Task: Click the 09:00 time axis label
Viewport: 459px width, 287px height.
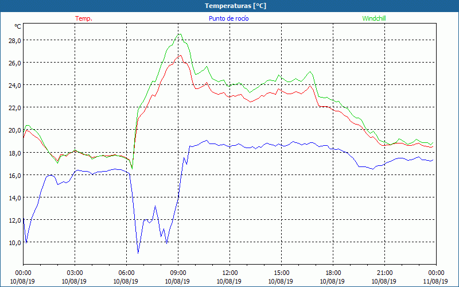Action: [x=178, y=273]
